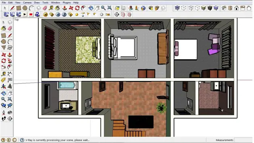Go to Previous camera view
The width and height of the screenshot is (254, 143).
4,105
